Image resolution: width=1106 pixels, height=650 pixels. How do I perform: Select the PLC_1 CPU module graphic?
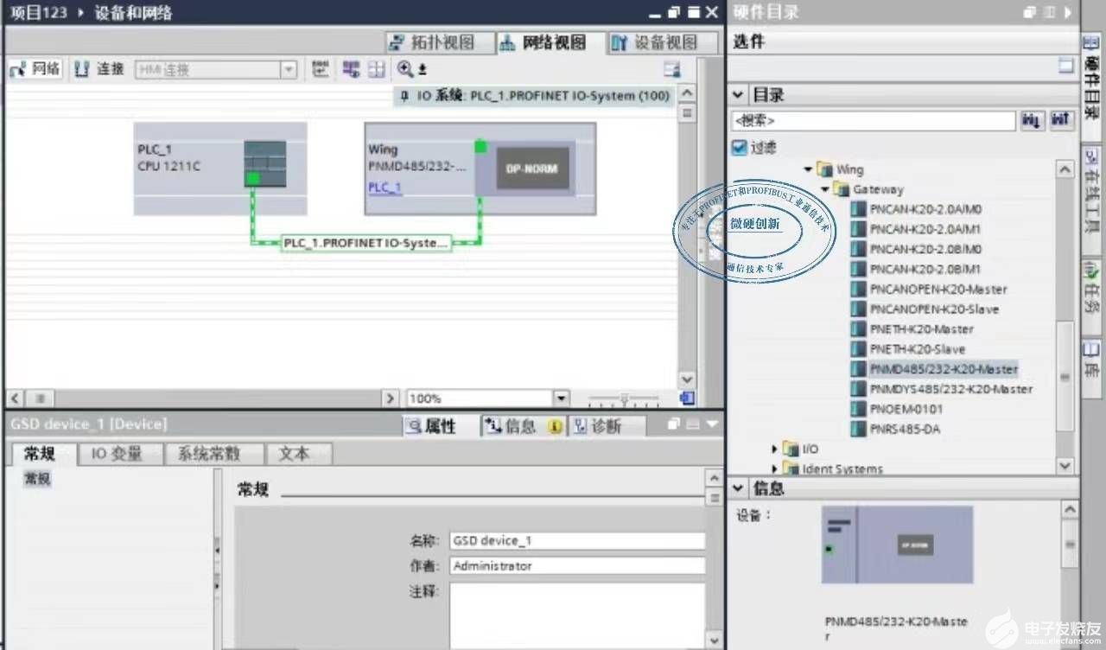click(264, 164)
